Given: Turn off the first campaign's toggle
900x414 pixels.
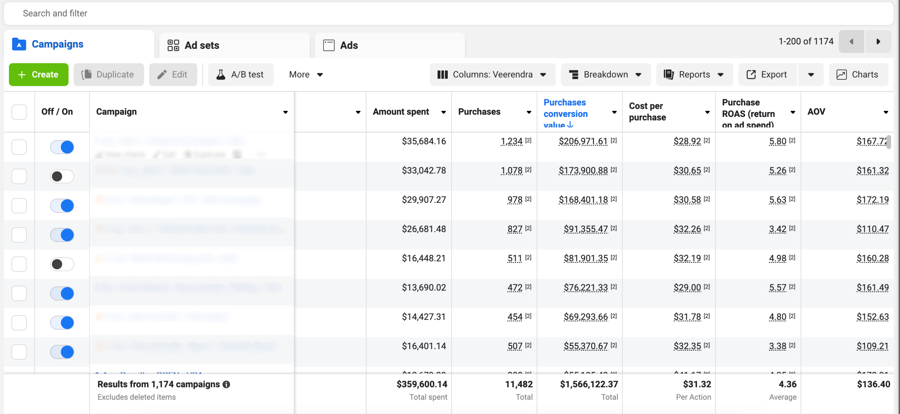Looking at the screenshot, I should (62, 147).
